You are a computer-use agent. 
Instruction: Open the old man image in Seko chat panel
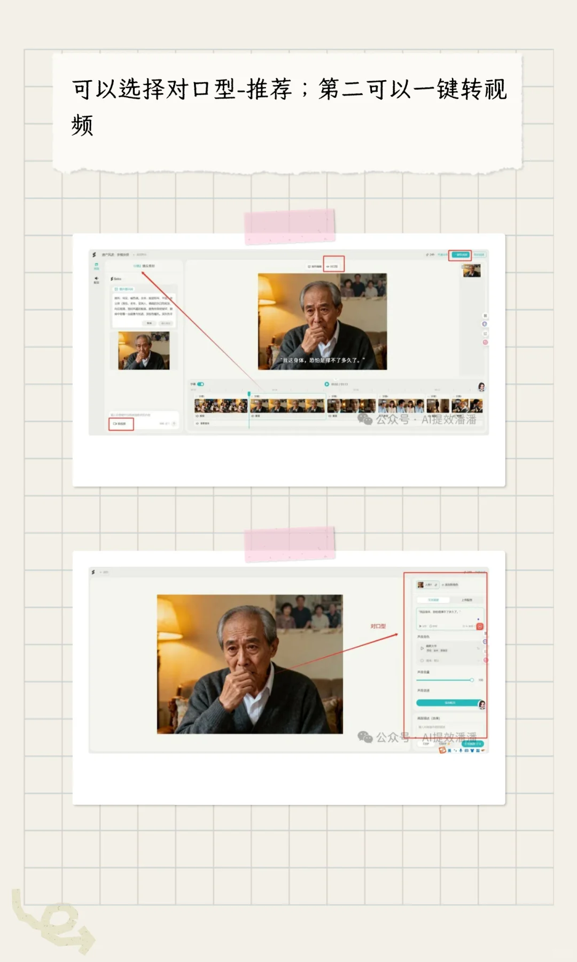[x=144, y=351]
